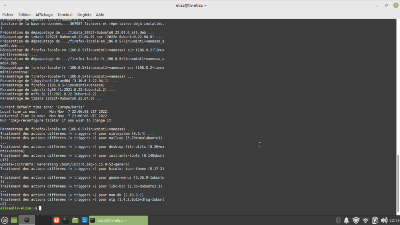Click the 'Paramétrage de firefox (106.0.5' line

coord(56,85)
